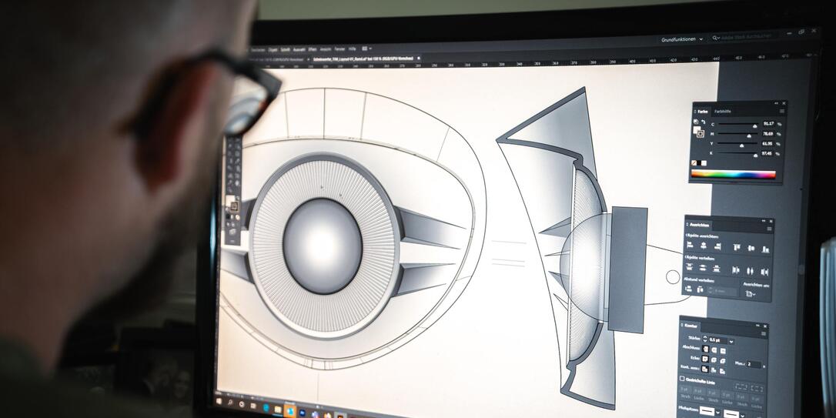Click the None color swatch in Farbe
The height and width of the screenshot is (418, 836).
point(694,163)
